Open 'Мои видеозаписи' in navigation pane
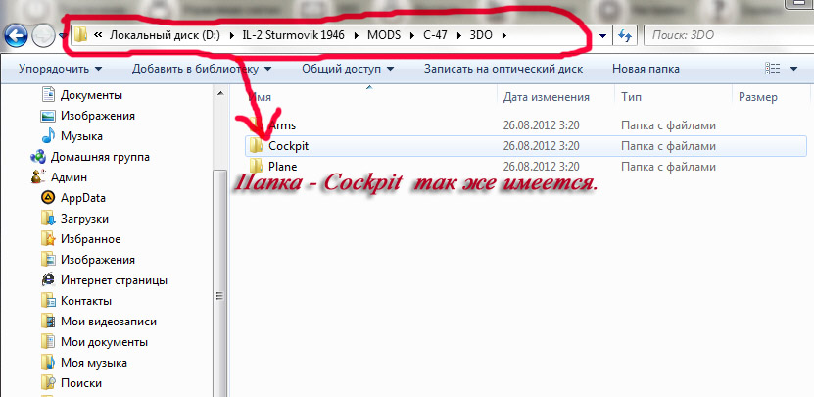814x397 pixels. [x=109, y=322]
